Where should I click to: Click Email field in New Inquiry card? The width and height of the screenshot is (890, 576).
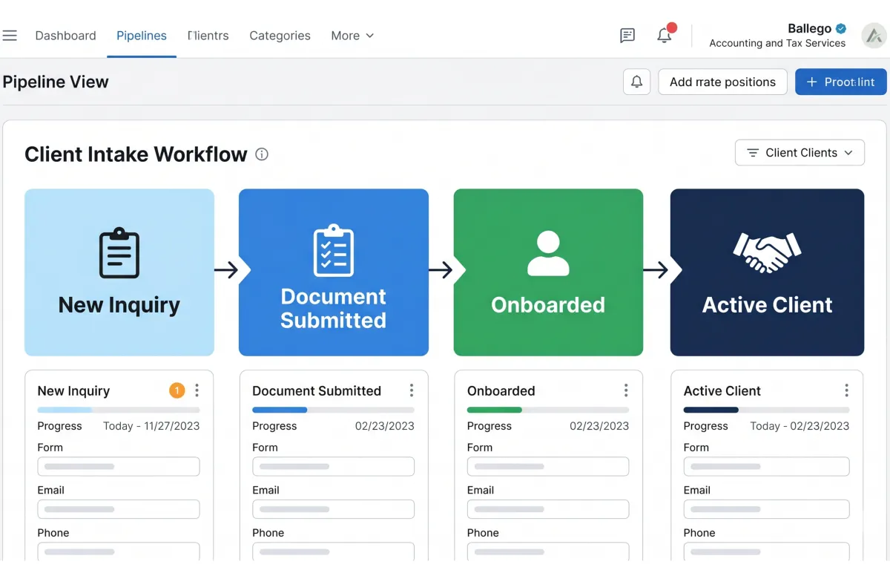pyautogui.click(x=119, y=509)
